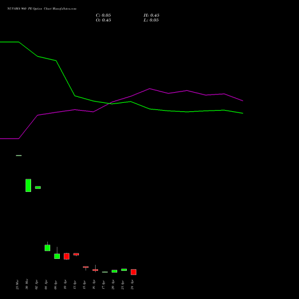The height and width of the screenshot is (299, 299).
Task: Click the '02 Apr' date axis label
Action: [x=36, y=285]
